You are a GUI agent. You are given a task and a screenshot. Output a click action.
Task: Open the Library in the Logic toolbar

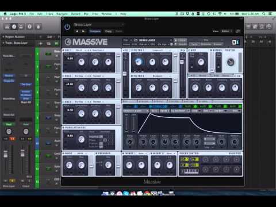7,26
